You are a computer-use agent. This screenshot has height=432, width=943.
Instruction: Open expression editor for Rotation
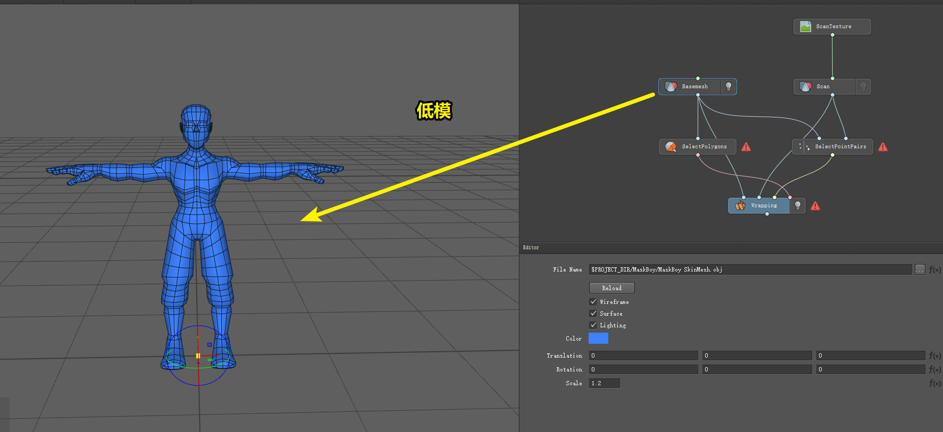935,369
